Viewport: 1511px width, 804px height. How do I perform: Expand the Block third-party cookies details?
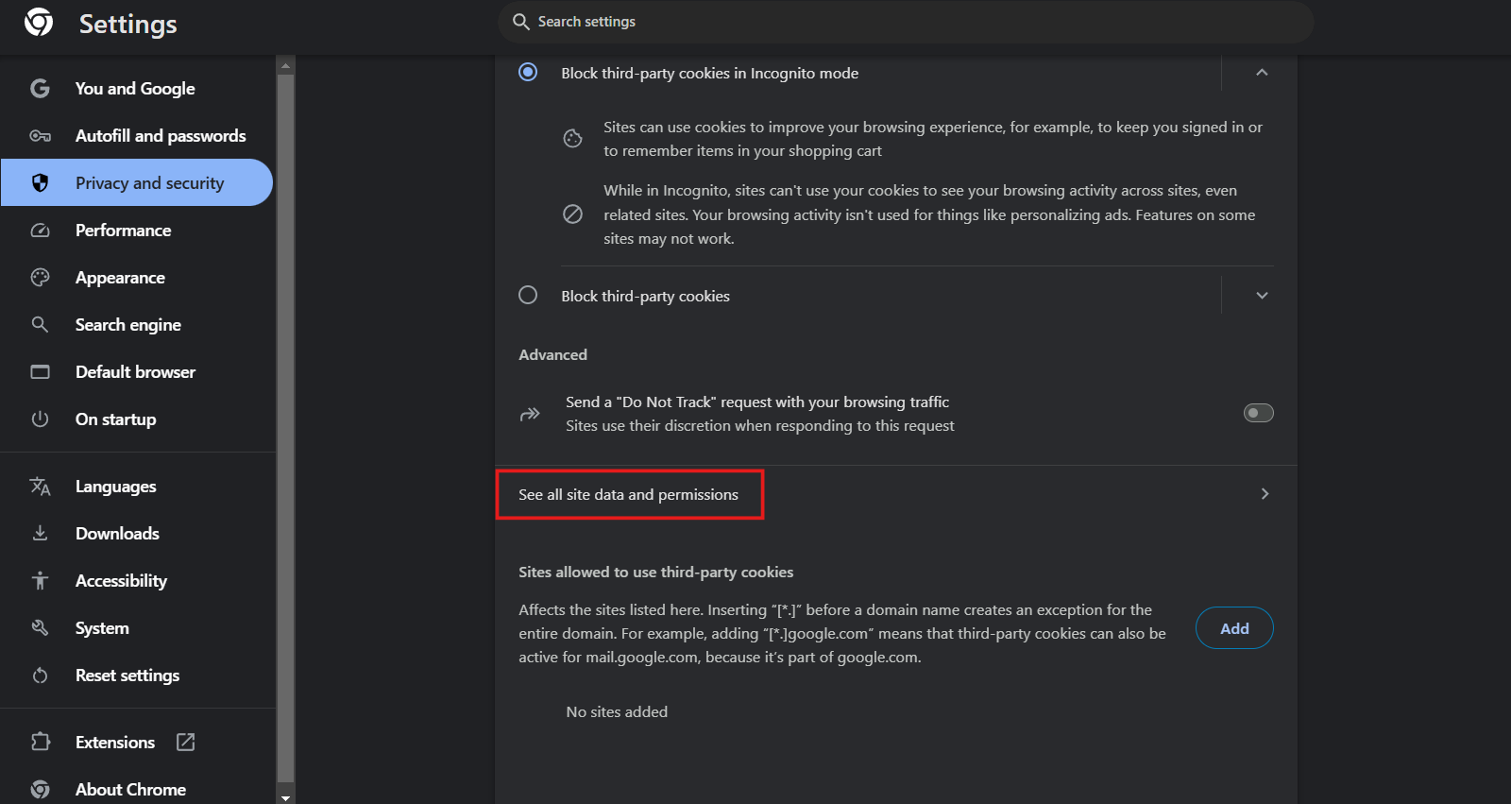coord(1262,296)
